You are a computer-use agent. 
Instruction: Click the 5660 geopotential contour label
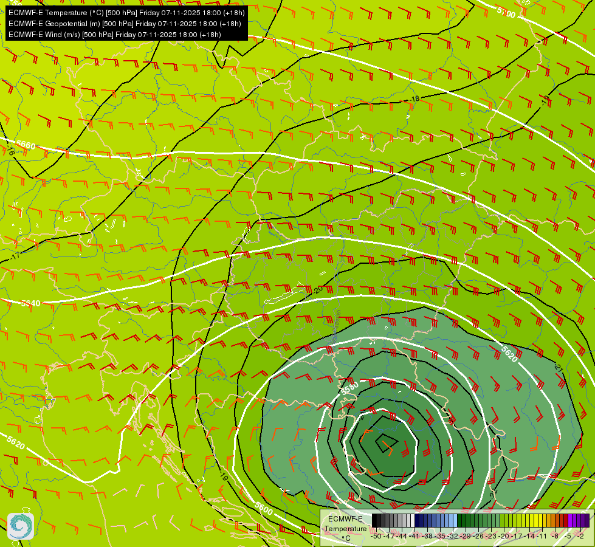26,145
